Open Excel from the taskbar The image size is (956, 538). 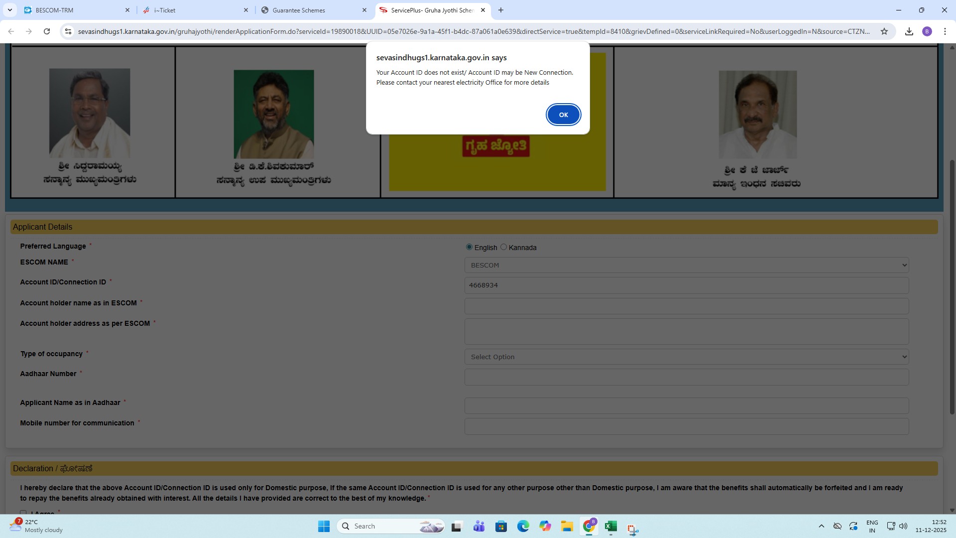pyautogui.click(x=610, y=526)
